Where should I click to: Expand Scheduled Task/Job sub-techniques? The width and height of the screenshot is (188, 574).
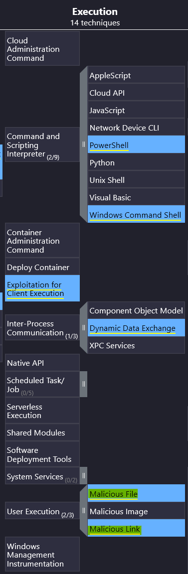pos(84,384)
